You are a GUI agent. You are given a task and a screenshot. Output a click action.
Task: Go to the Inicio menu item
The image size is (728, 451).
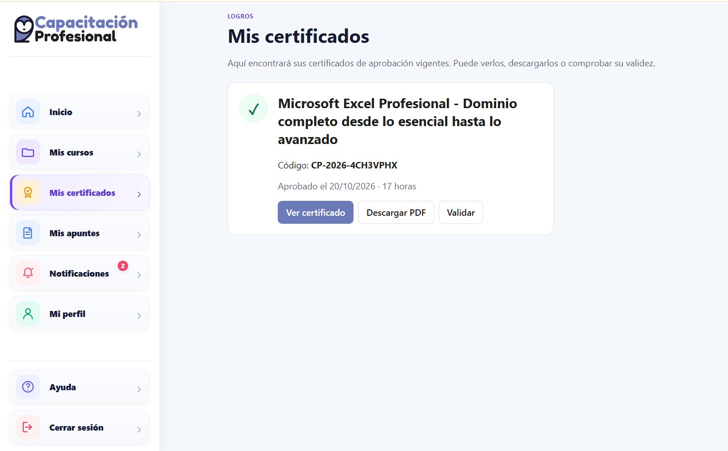[x=79, y=112]
